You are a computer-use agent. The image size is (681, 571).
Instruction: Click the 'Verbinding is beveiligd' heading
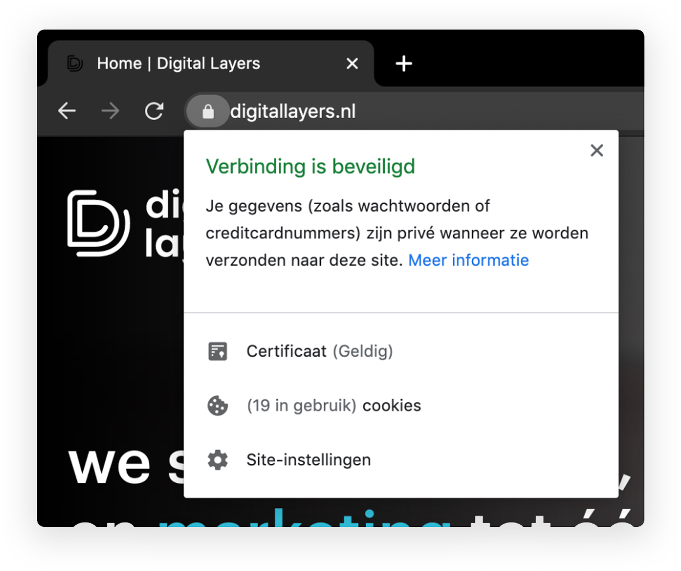coord(310,166)
